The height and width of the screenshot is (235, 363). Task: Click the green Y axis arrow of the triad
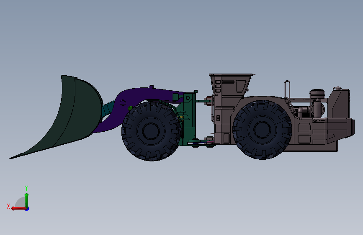coord(27,200)
